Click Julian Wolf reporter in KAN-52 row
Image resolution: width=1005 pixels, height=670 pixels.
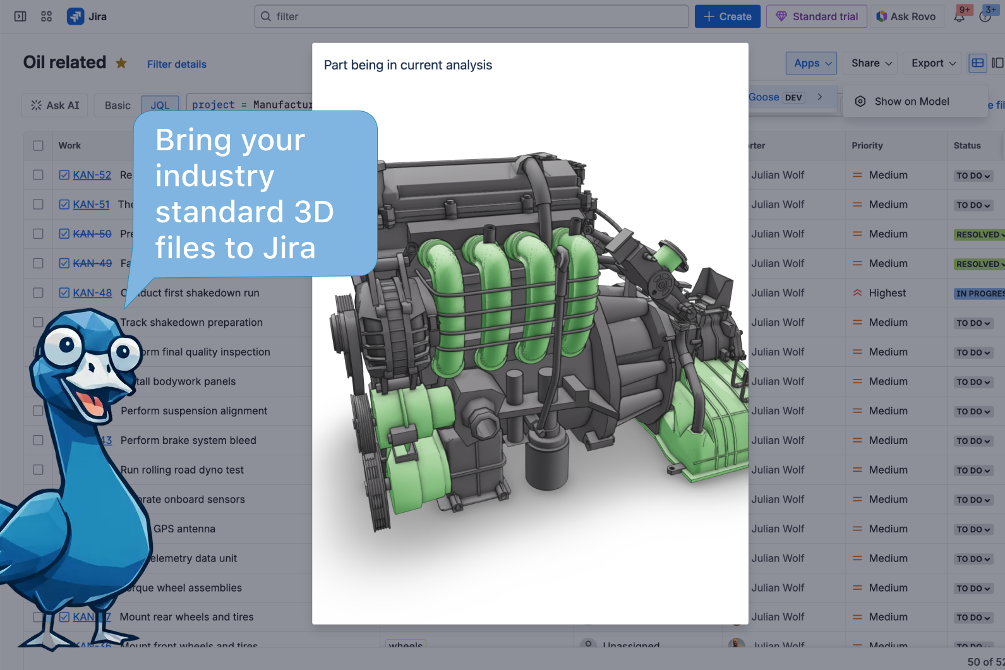[778, 175]
